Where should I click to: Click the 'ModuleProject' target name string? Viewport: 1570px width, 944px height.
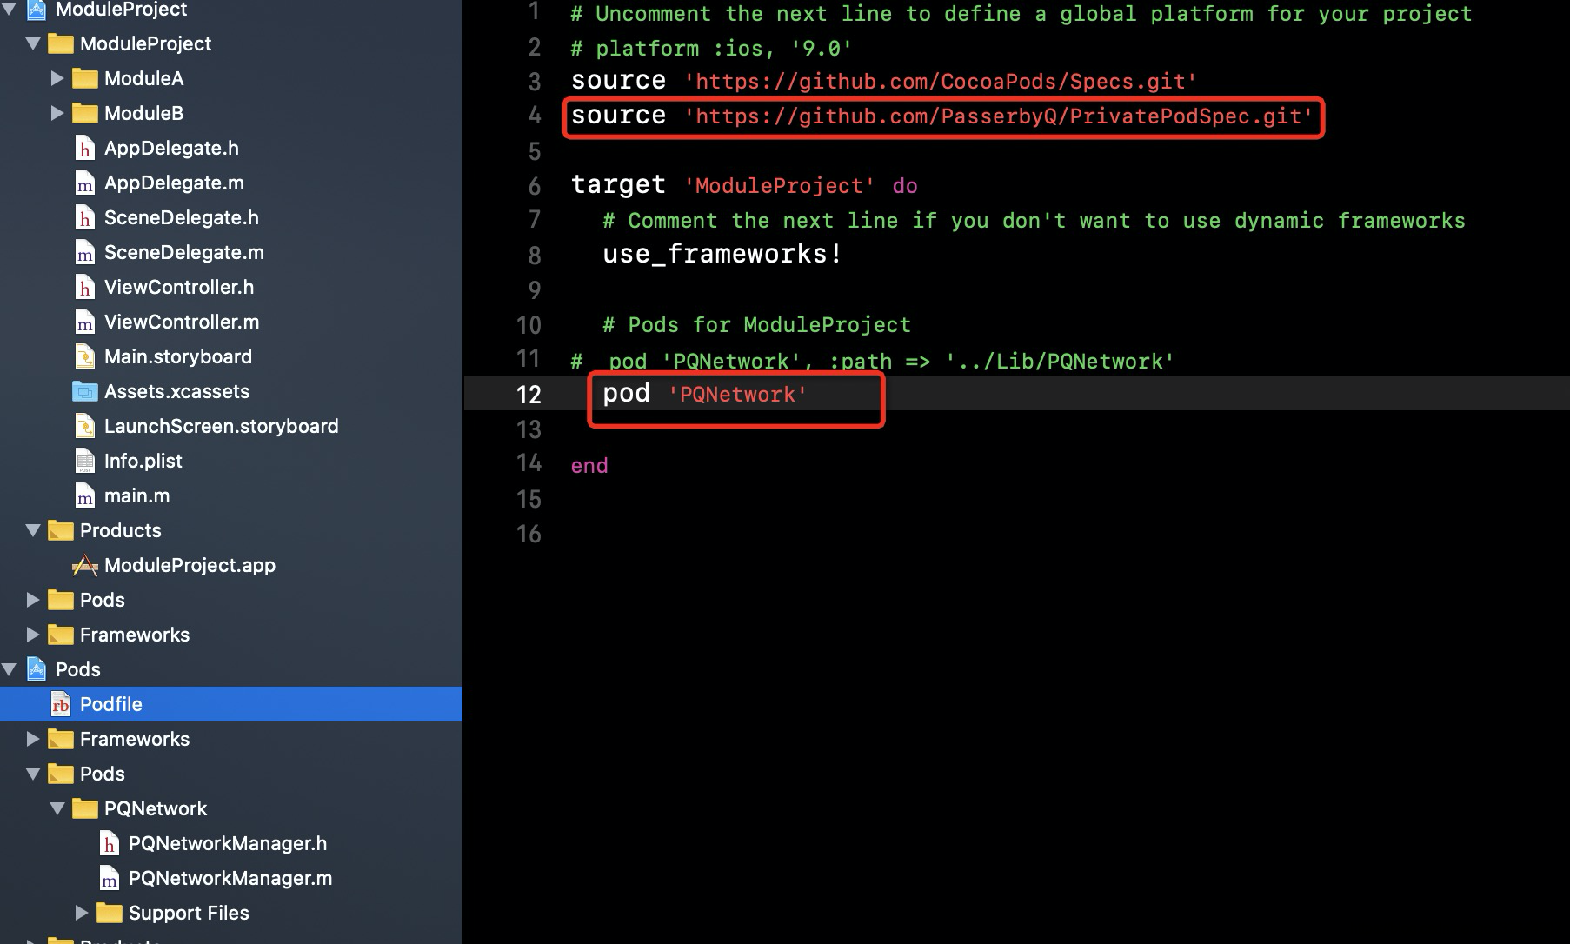780,186
